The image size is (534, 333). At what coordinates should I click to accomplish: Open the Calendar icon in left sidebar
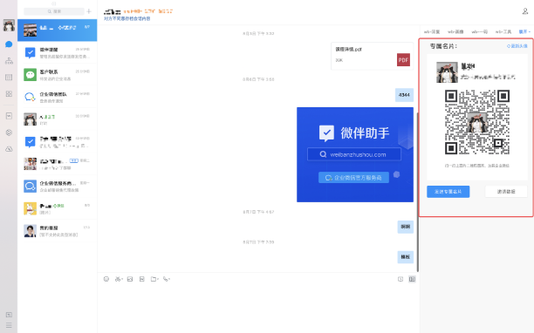click(x=9, y=78)
